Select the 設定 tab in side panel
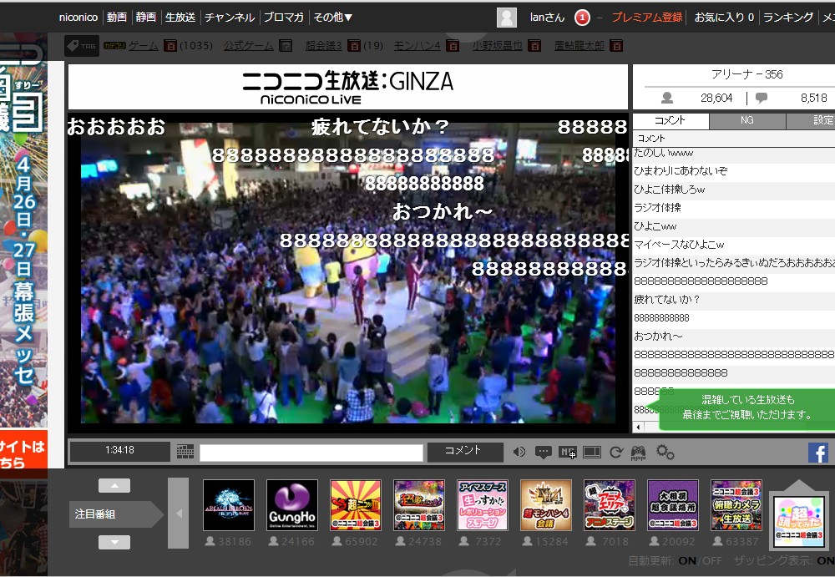This screenshot has width=835, height=577. point(811,120)
